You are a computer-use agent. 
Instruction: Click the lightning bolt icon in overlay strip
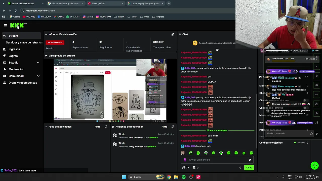tap(317, 67)
